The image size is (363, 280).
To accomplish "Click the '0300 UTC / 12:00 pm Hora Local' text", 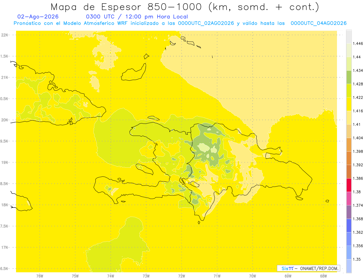I will [x=137, y=17].
